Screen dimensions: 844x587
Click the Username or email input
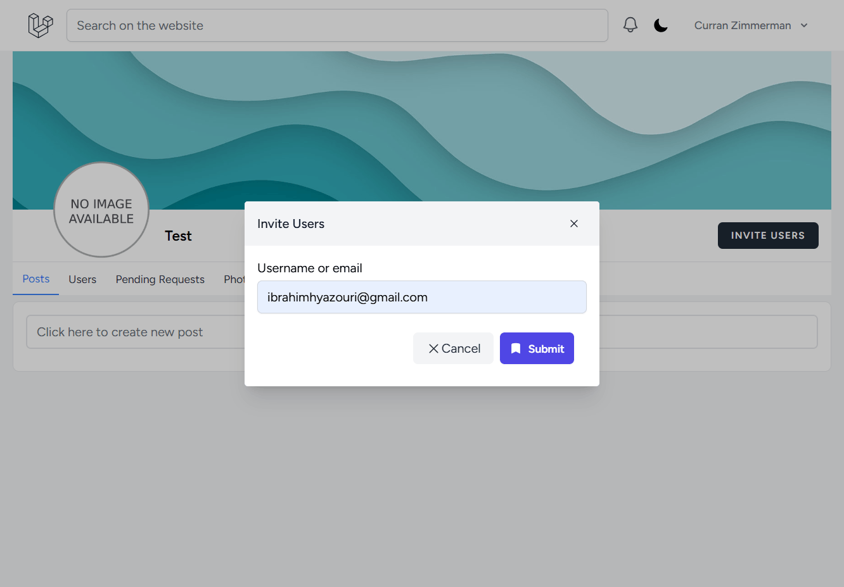[422, 297]
